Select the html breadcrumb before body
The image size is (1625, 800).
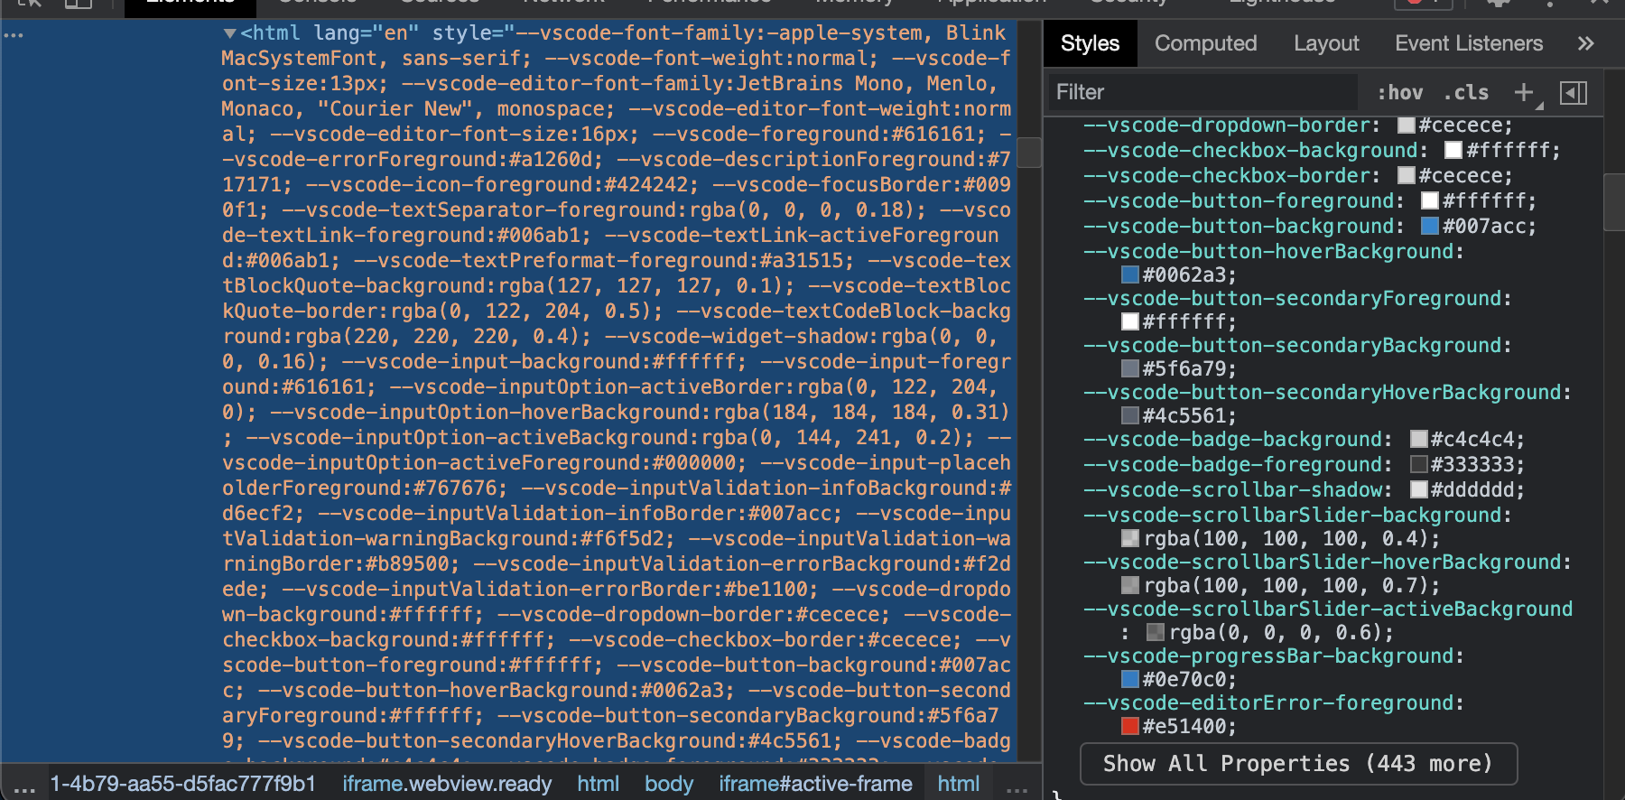click(598, 784)
